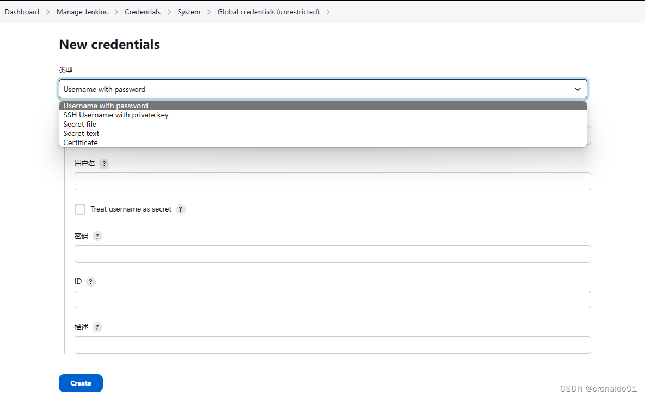Viewport: 645px width, 397px height.
Task: Choose Certificate option
Action: [323, 142]
